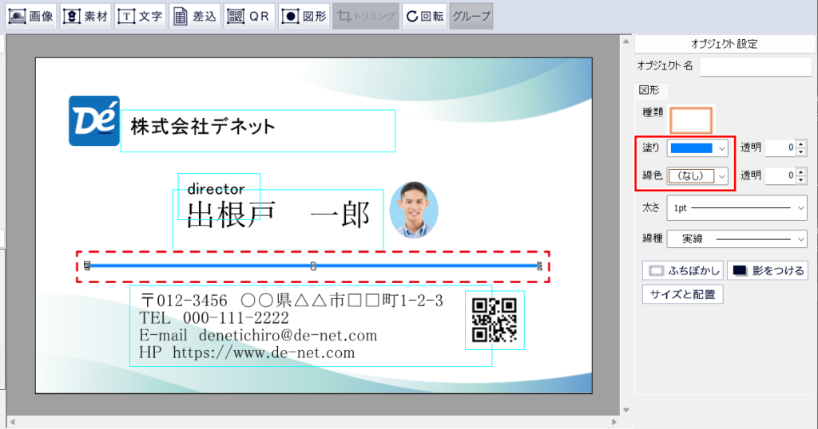Click the E-mail address line
The width and height of the screenshot is (818, 429).
pyautogui.click(x=258, y=335)
